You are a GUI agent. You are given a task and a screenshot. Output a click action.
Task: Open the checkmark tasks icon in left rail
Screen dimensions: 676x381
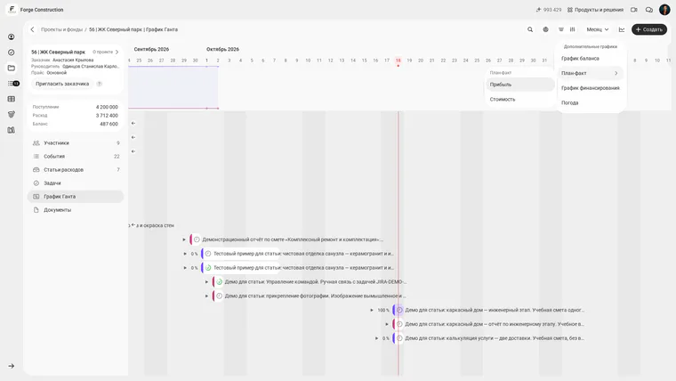tap(12, 53)
